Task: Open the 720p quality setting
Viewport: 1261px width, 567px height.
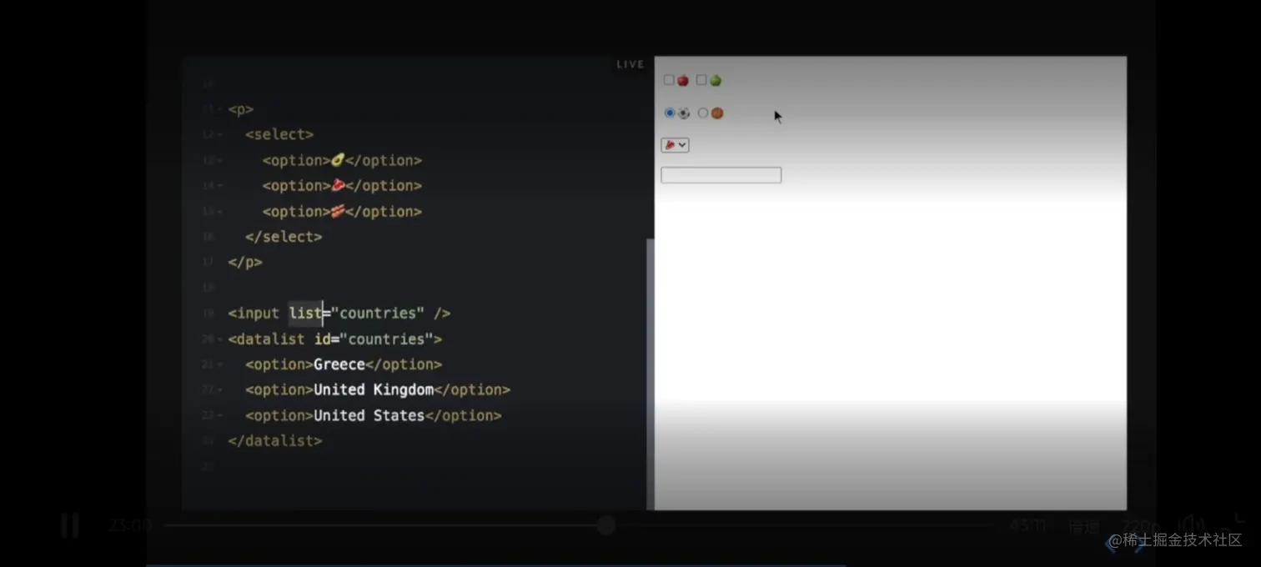Action: coord(1139,526)
